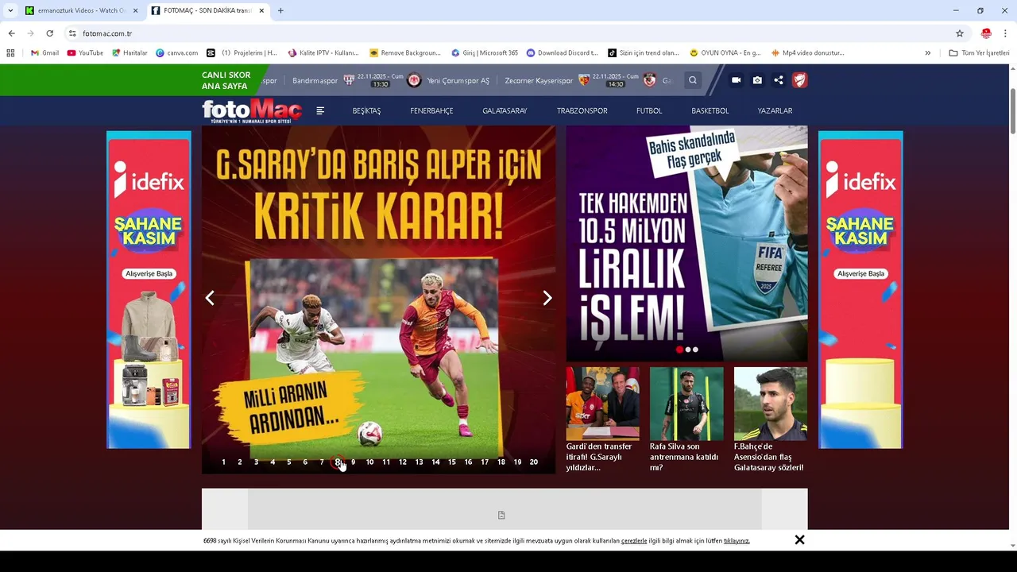1017x572 pixels.
Task: Open a new tab with plus button
Action: pos(280,10)
